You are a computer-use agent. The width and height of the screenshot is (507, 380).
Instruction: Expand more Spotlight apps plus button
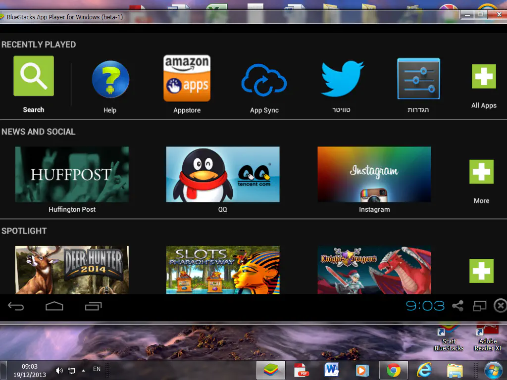tap(481, 271)
